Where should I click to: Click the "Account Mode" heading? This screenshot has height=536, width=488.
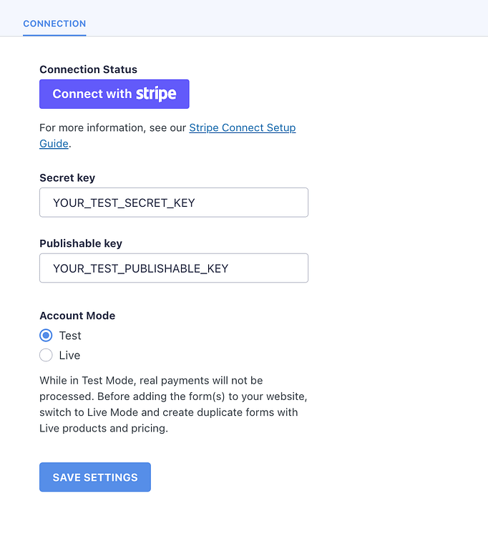[x=77, y=316]
